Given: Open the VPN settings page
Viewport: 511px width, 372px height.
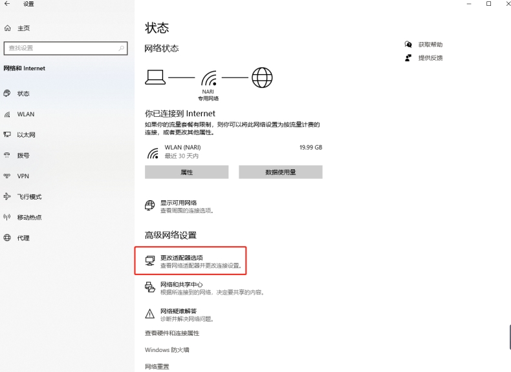Looking at the screenshot, I should [x=23, y=176].
